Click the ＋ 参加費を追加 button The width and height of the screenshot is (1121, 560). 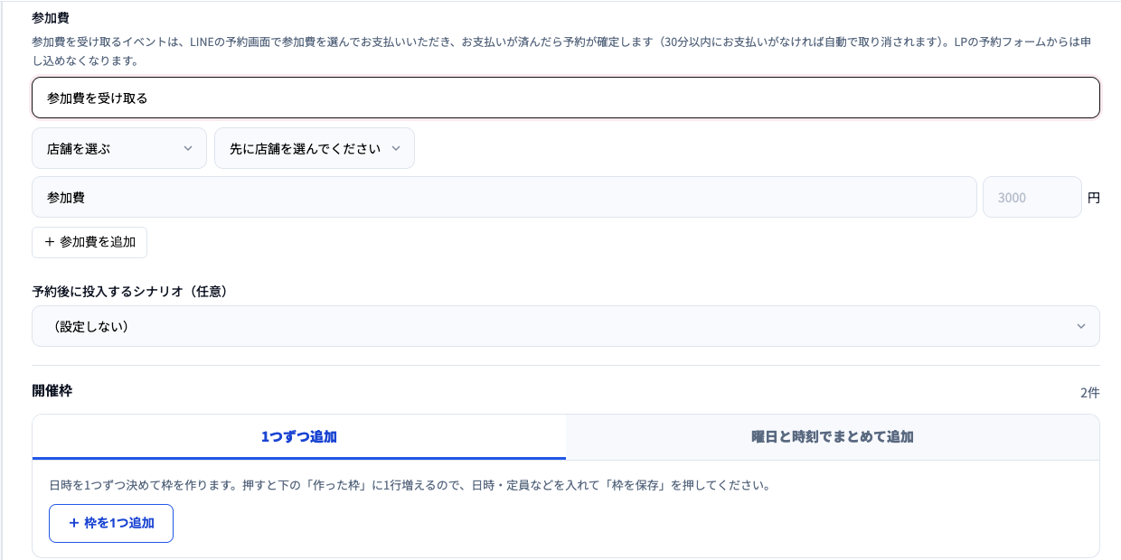pyautogui.click(x=89, y=242)
